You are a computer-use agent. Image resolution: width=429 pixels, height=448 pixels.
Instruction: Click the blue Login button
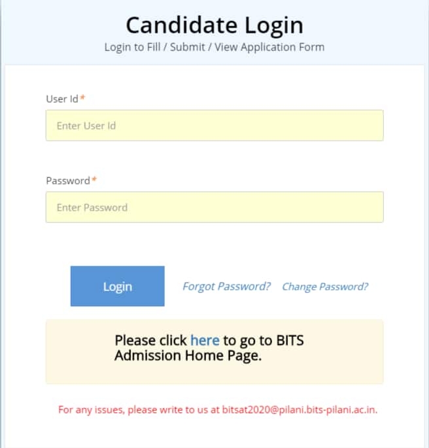118,286
